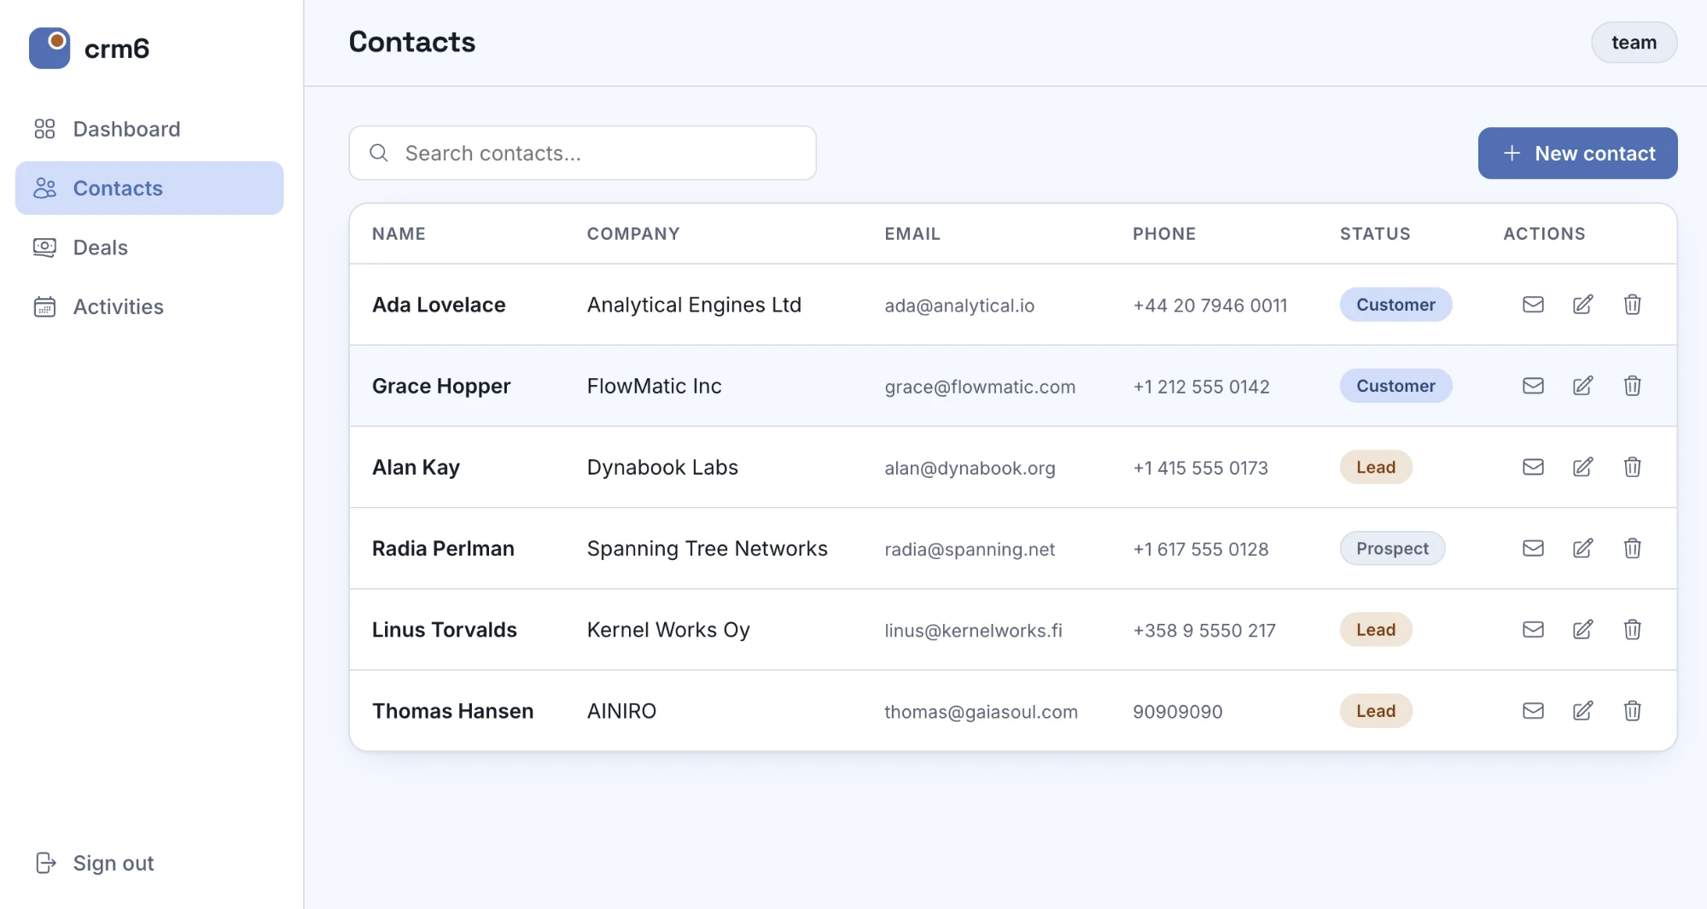This screenshot has width=1707, height=909.
Task: Open edit pencil for Grace Hopper
Action: point(1582,386)
